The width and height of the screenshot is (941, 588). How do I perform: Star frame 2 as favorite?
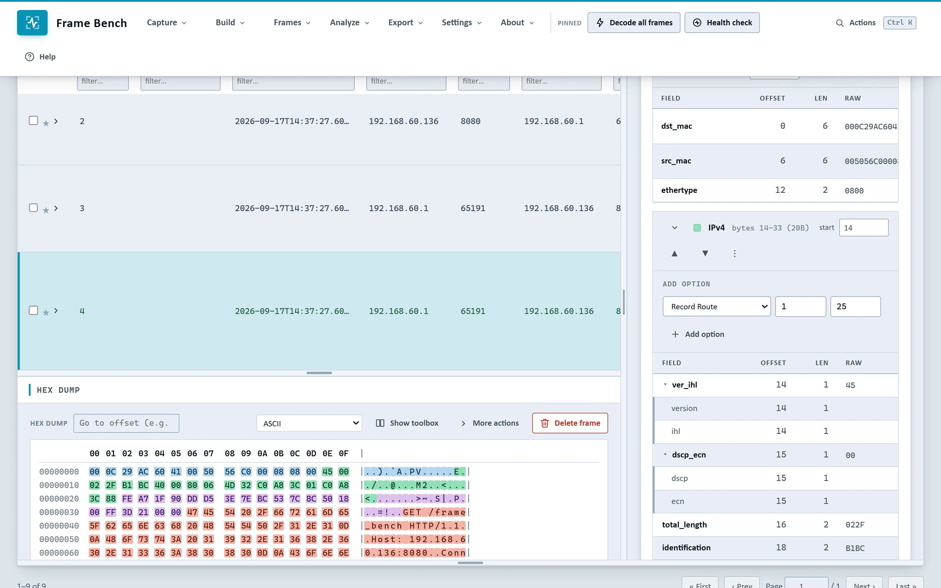46,123
